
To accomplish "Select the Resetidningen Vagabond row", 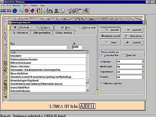I will click(48, 80).
